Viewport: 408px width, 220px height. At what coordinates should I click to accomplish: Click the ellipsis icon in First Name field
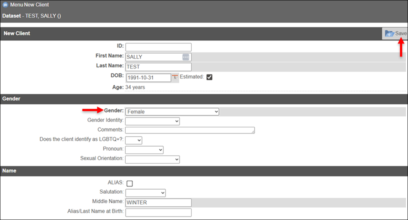pyautogui.click(x=186, y=57)
